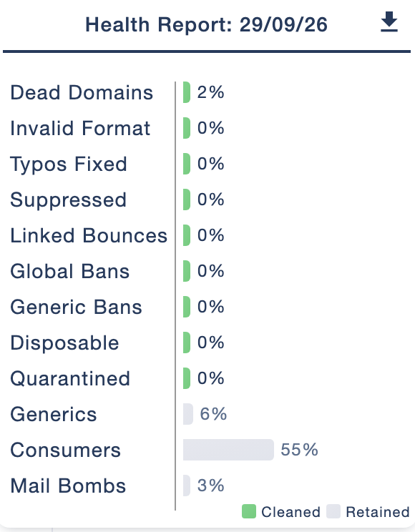Click the Dead Domains green bar
This screenshot has height=532, width=415.
click(x=187, y=92)
